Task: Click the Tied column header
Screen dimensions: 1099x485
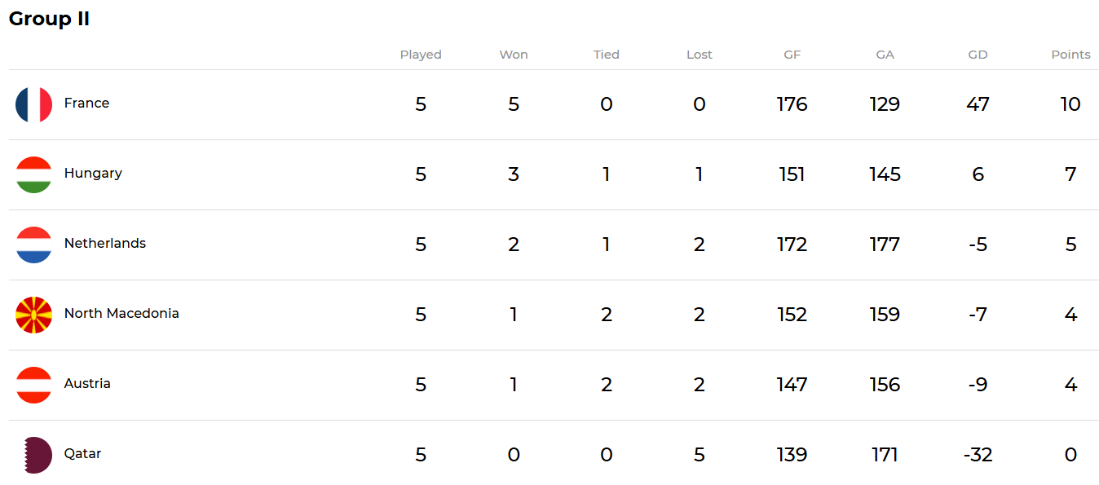Action: (607, 55)
